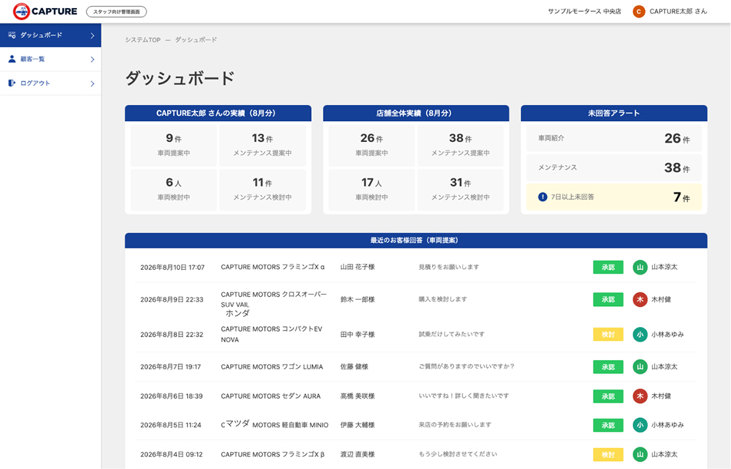
Task: Click the 承認 badge in the 山田 花子様 row
Action: [x=608, y=267]
